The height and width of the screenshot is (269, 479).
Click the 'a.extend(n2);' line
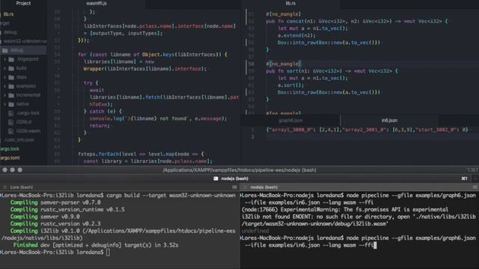[296, 35]
